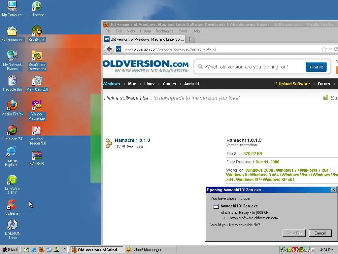The height and width of the screenshot is (254, 338).
Task: Go to the Games category link
Action: click(x=169, y=84)
